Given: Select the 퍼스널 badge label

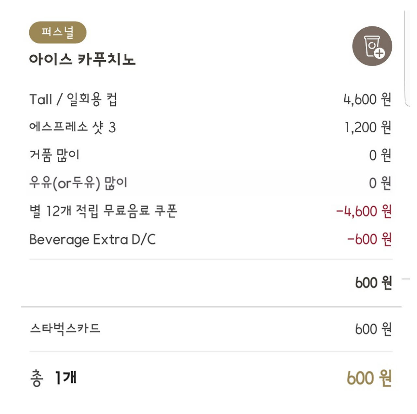Looking at the screenshot, I should click(58, 32).
